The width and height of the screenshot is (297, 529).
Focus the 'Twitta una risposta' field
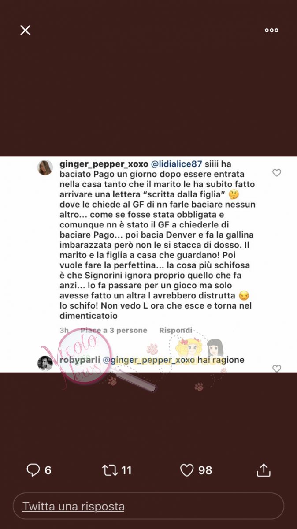click(x=148, y=506)
